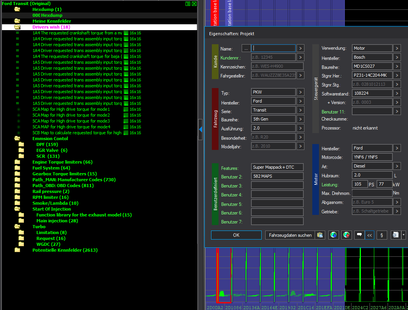Open the dropdown arrow beside the gear document icon
Image resolution: width=408 pixels, height=310 pixels.
[404, 235]
